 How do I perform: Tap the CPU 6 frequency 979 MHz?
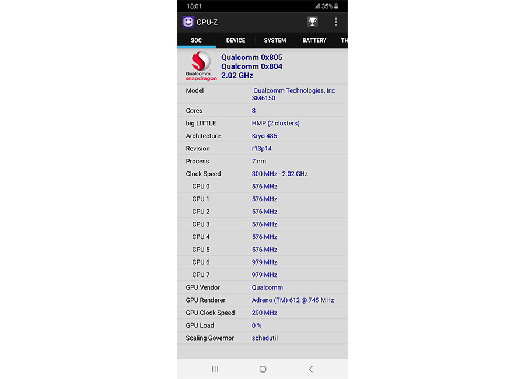(x=264, y=262)
